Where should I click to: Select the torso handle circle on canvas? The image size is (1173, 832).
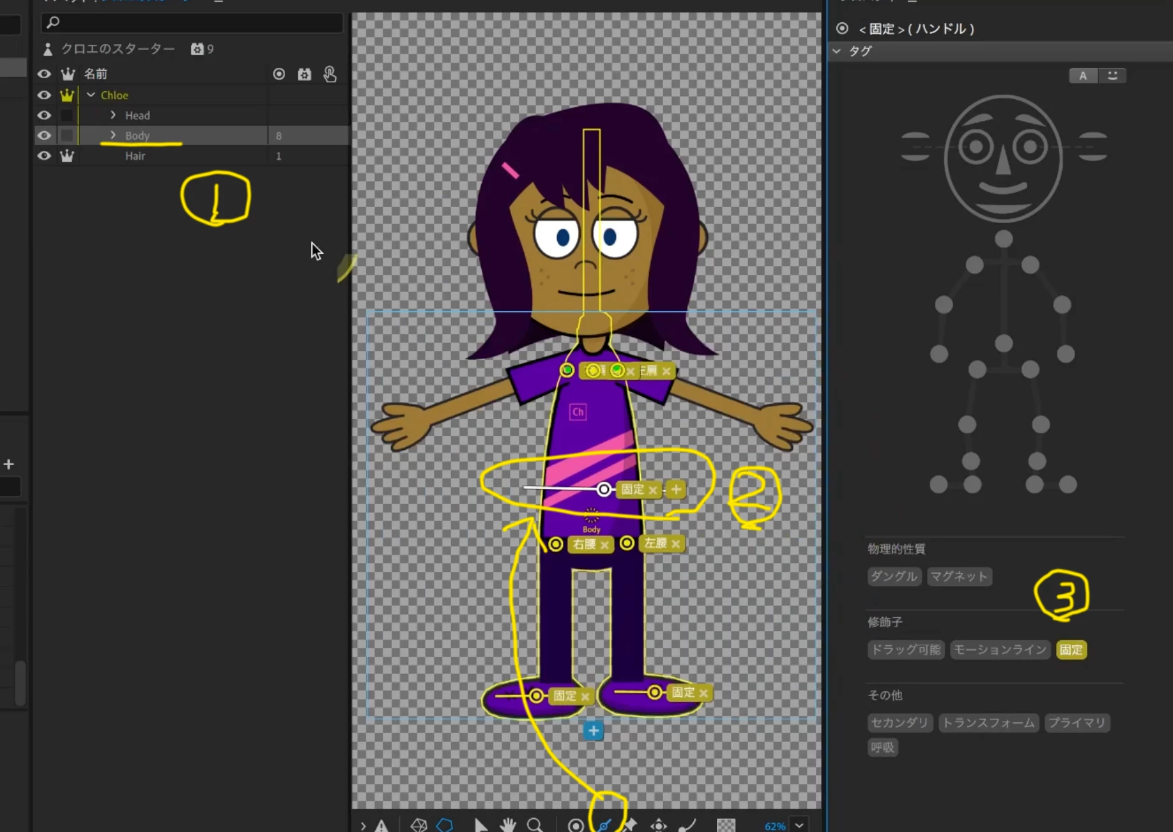(603, 489)
